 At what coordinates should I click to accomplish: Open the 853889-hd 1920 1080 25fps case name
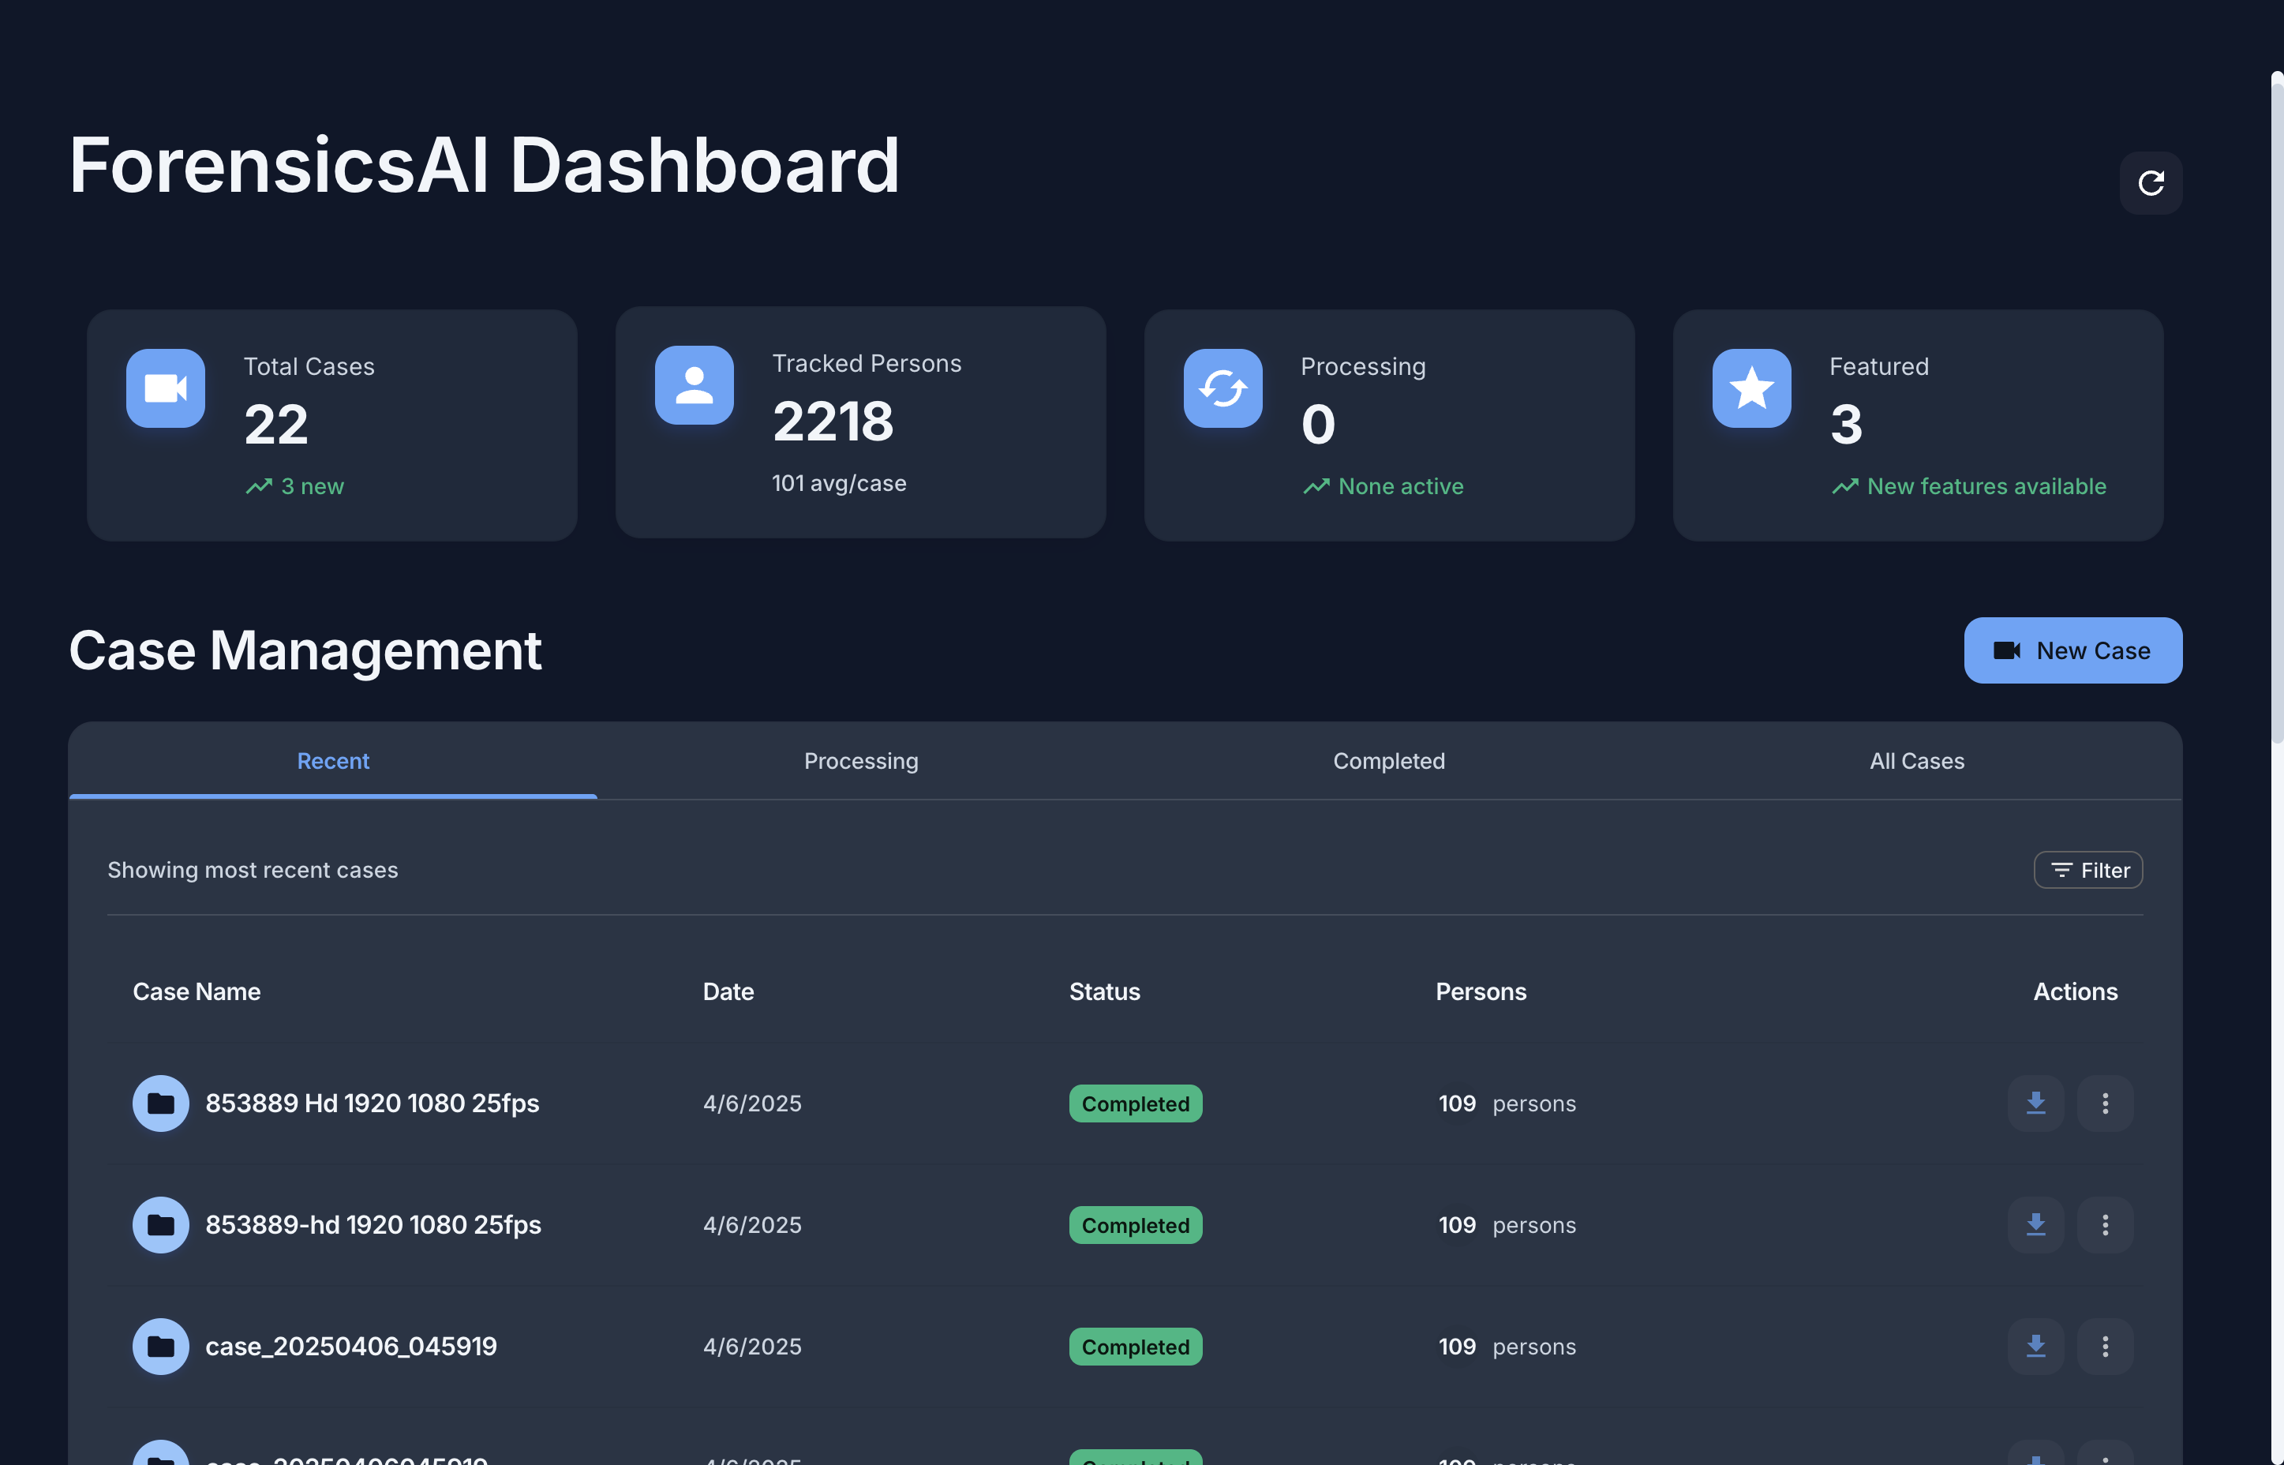[x=373, y=1224]
